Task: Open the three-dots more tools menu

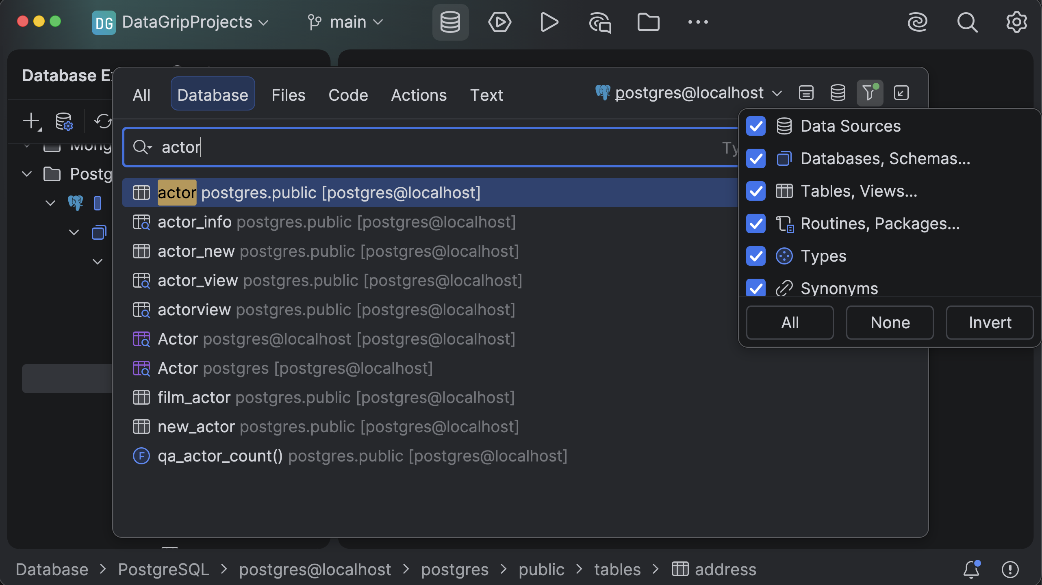Action: pyautogui.click(x=698, y=22)
